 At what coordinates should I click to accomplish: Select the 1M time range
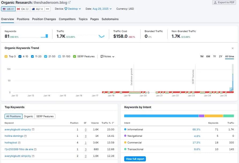(202, 56)
